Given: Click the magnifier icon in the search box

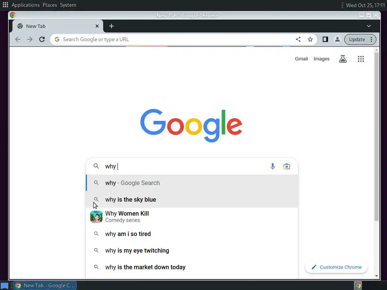Looking at the screenshot, I should [x=96, y=166].
